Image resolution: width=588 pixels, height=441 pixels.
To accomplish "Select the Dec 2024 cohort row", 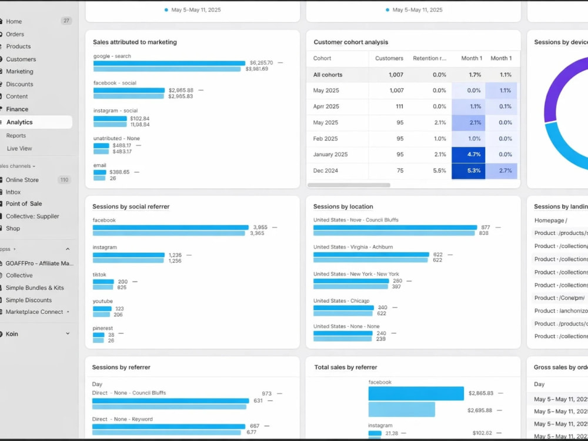I will point(413,171).
